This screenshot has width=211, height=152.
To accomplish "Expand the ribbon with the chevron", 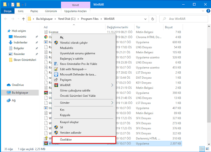I will pos(203,11).
